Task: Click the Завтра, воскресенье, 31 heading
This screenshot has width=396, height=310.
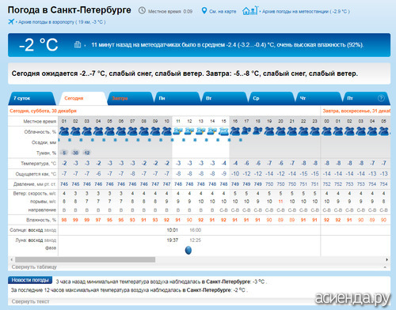Action: click(356, 111)
